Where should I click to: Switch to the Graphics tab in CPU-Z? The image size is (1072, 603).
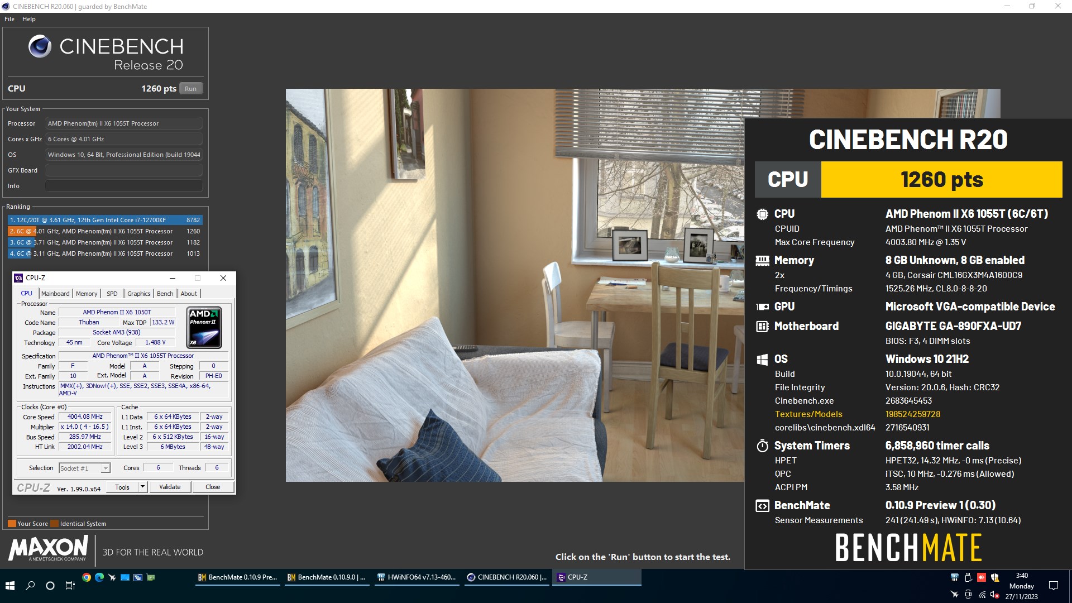coord(139,294)
